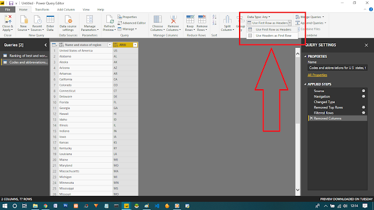374x210 pixels.
Task: Open the query Properties button
Action: click(x=127, y=17)
